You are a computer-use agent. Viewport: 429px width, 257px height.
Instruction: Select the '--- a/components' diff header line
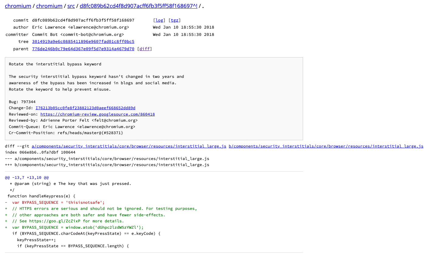[107, 159]
